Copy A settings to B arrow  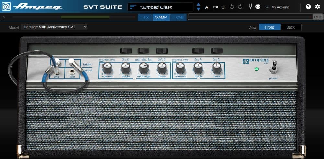215,7
